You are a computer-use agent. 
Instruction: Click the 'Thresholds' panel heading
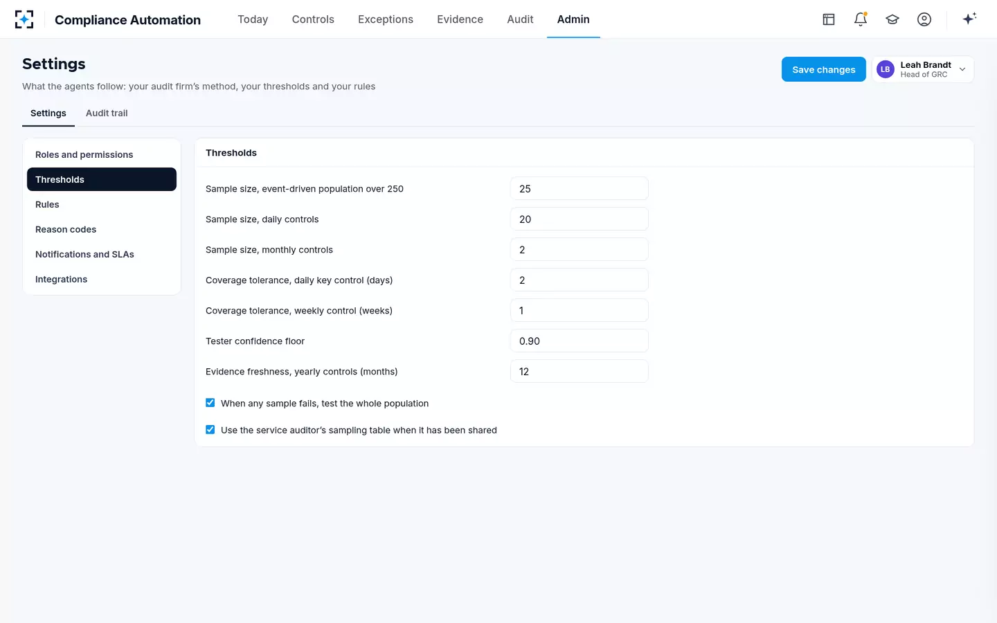(x=231, y=153)
